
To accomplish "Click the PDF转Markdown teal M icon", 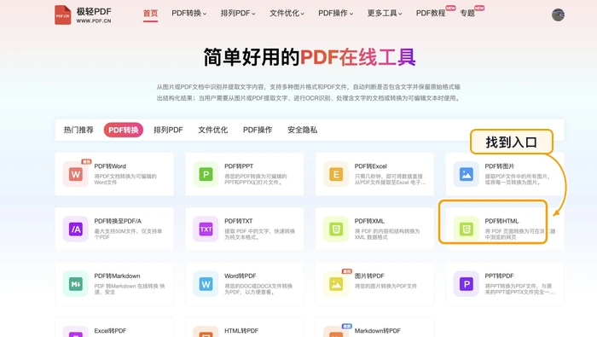I will click(76, 284).
